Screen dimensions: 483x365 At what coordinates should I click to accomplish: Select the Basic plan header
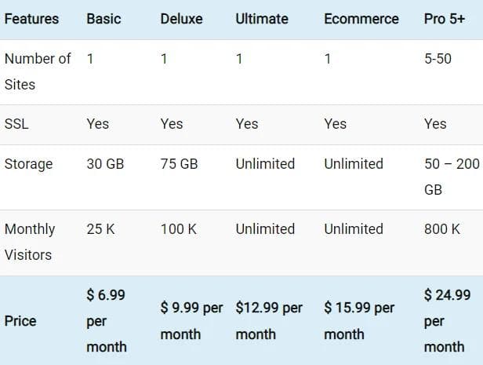pos(103,19)
